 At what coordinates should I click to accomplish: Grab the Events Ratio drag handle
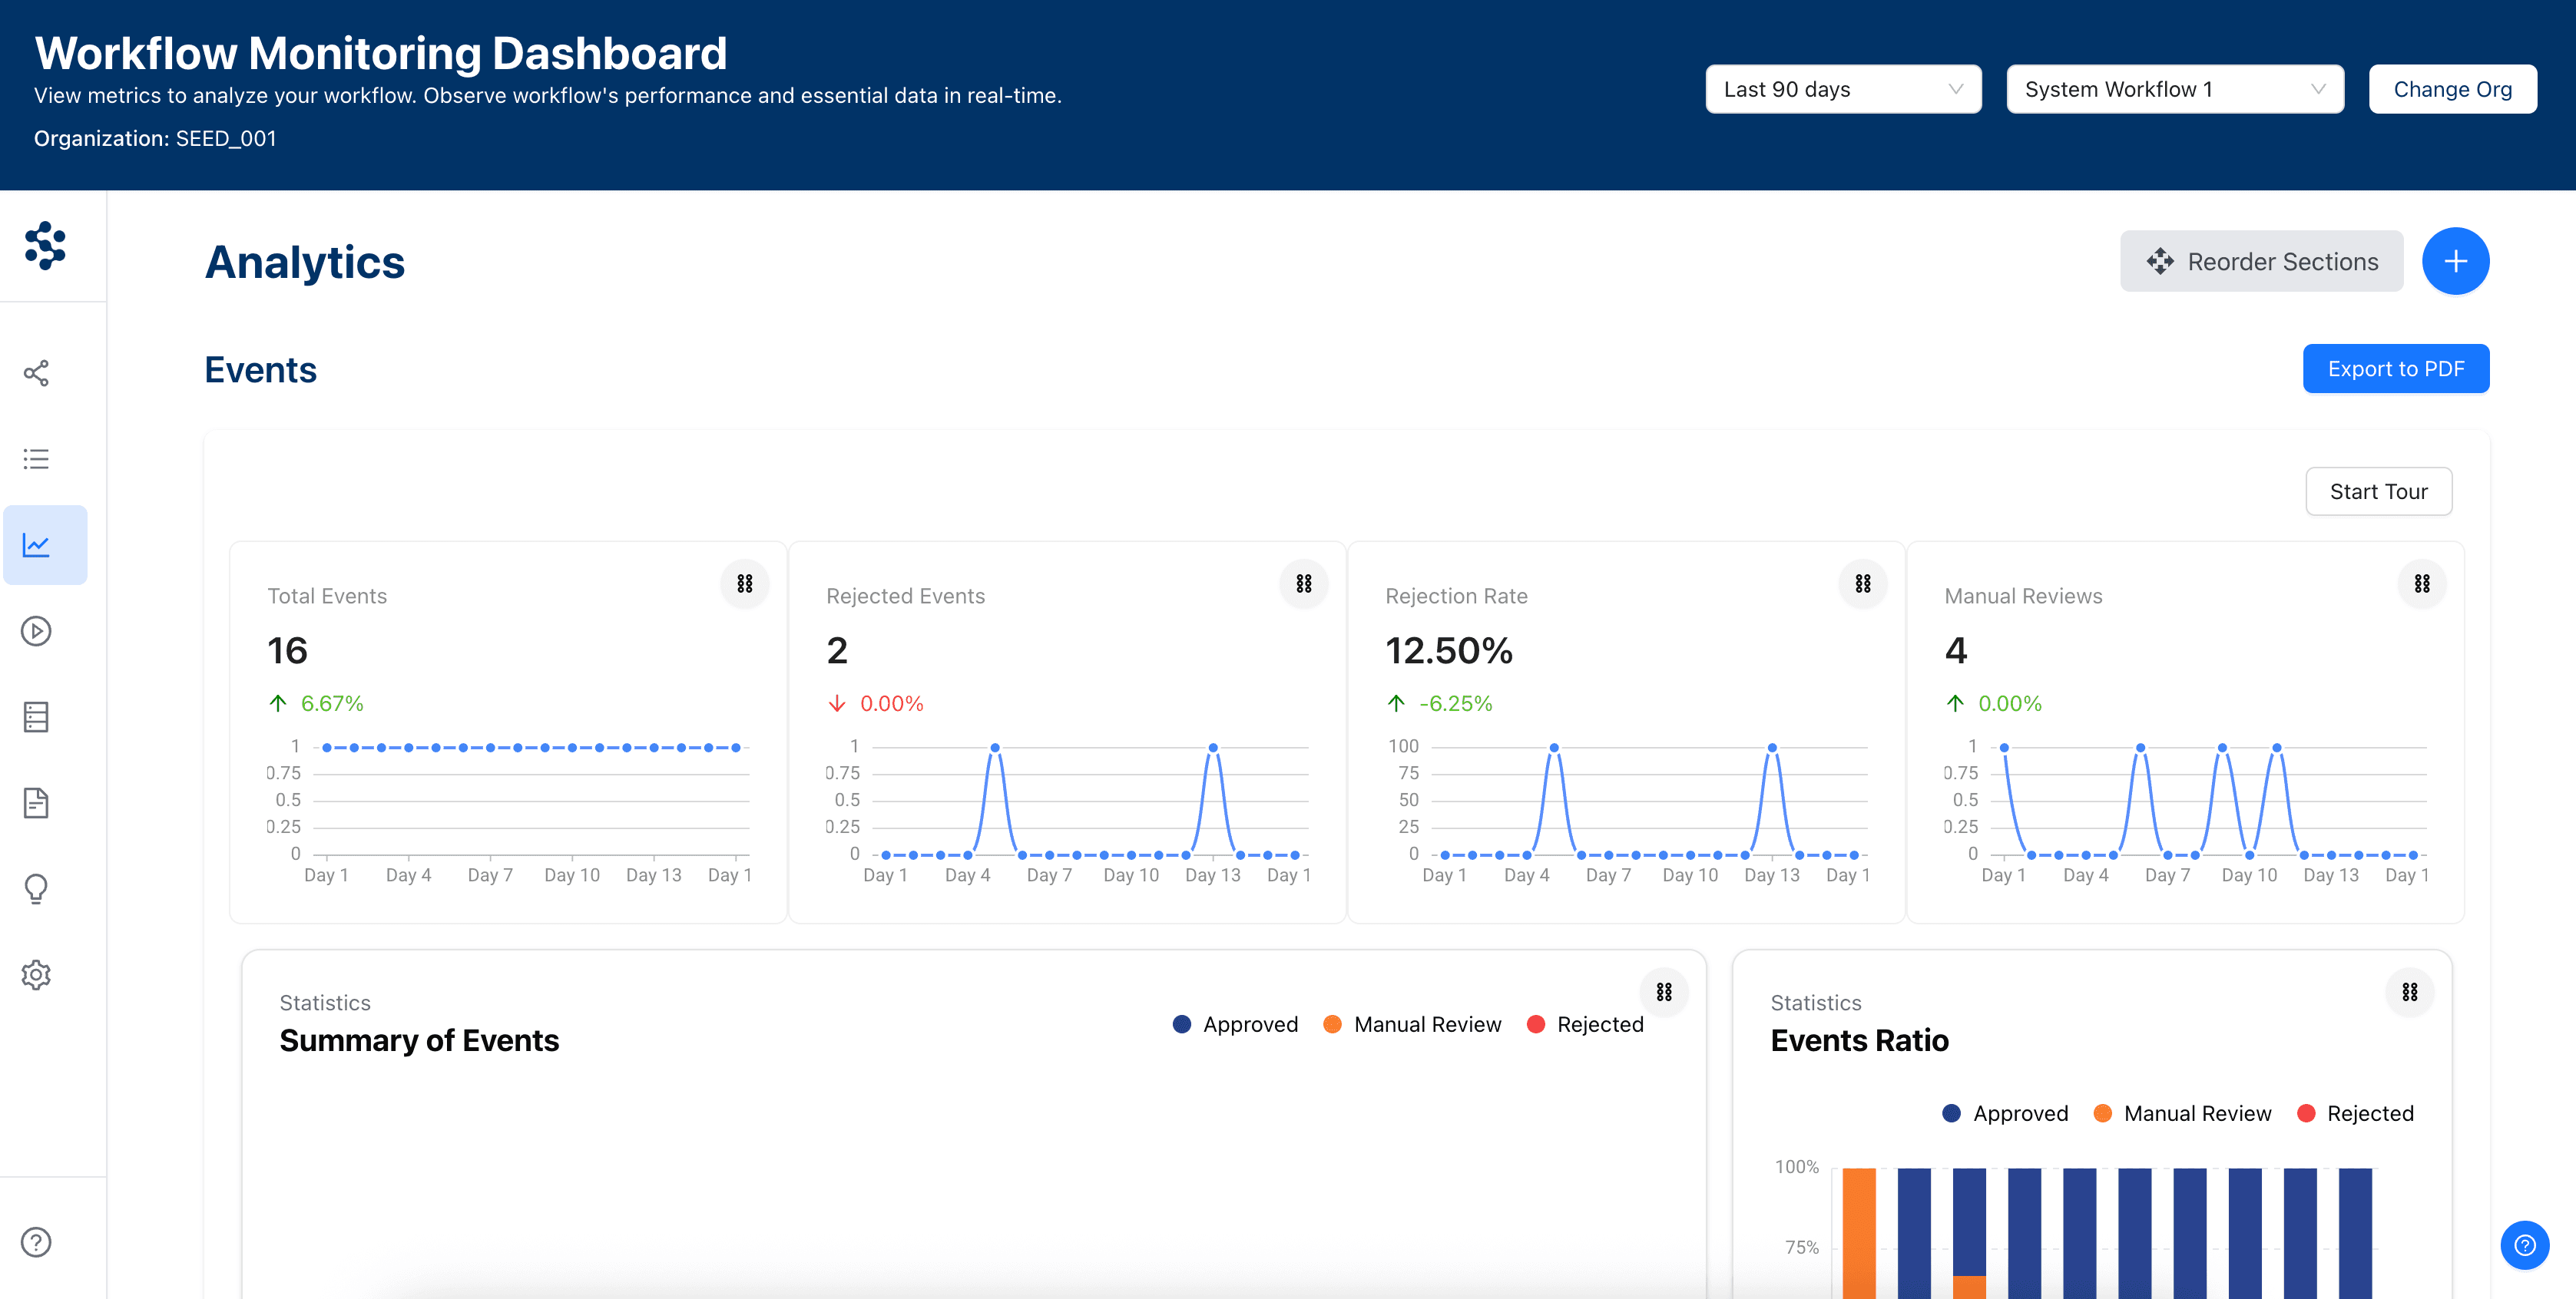pos(2410,992)
